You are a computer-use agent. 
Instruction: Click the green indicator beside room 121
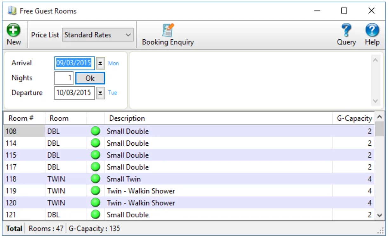95,215
